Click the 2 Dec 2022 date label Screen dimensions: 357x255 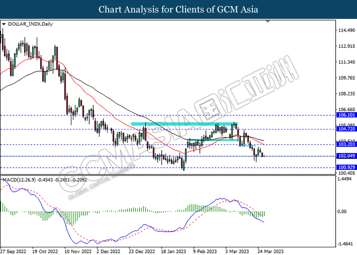pos(109,251)
